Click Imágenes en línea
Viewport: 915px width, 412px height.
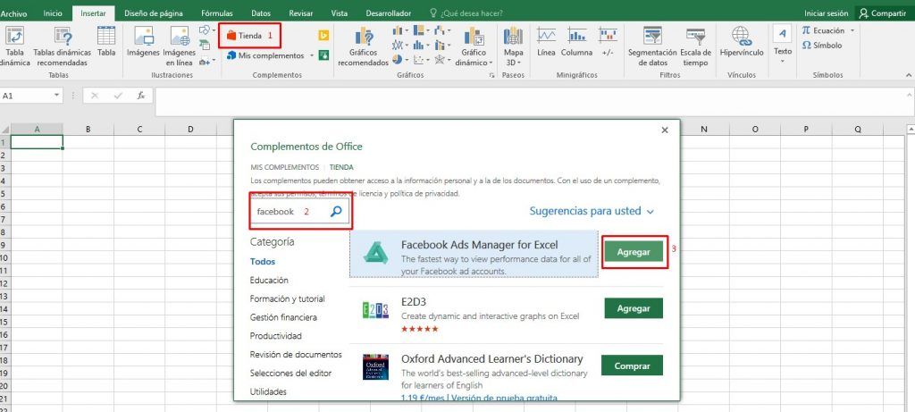pyautogui.click(x=180, y=46)
